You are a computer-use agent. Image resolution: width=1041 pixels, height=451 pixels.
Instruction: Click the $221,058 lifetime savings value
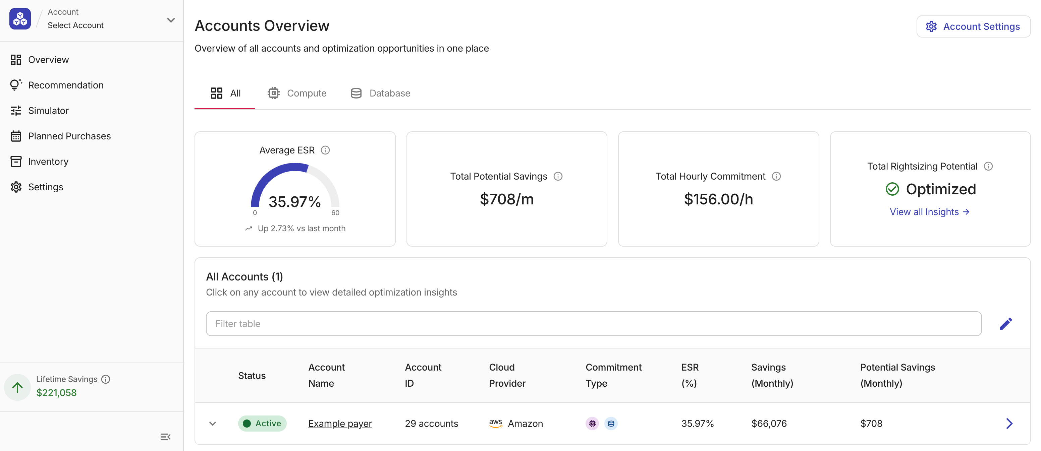(56, 393)
